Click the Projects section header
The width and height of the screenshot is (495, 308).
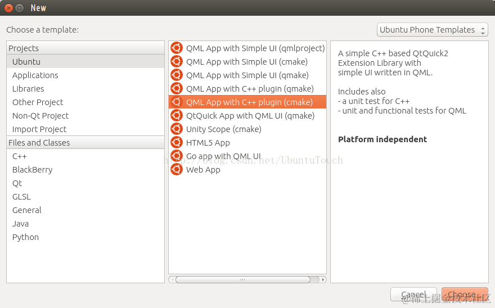coord(85,48)
